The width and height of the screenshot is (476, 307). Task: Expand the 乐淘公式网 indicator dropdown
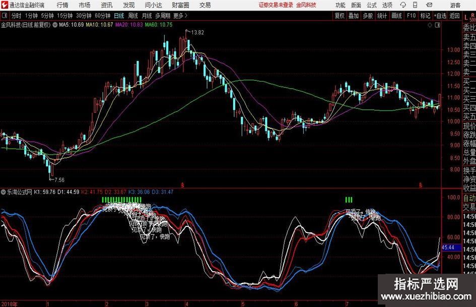click(4, 192)
